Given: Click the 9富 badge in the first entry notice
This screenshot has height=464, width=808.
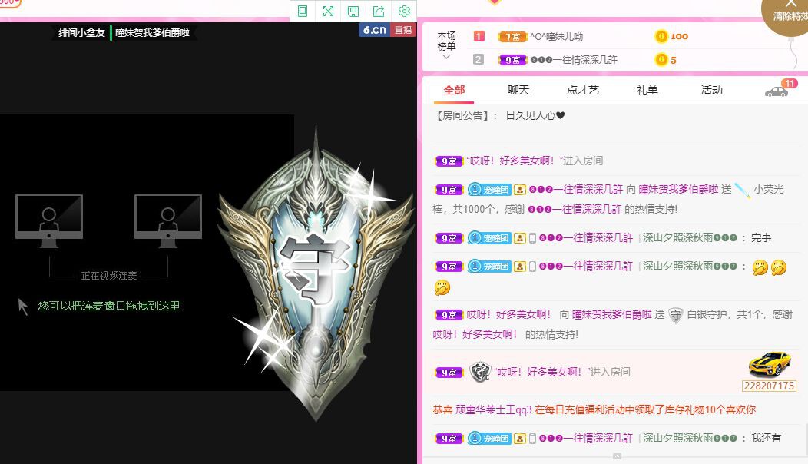Looking at the screenshot, I should [449, 161].
